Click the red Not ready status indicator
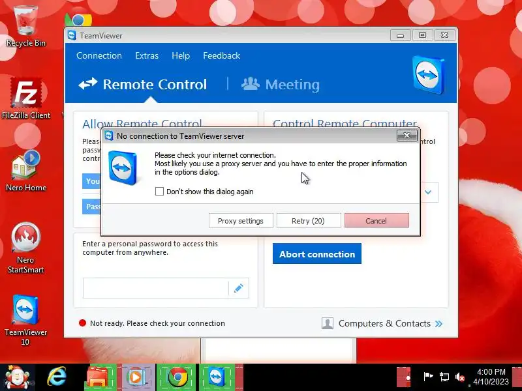This screenshot has height=391, width=522. coord(83,323)
